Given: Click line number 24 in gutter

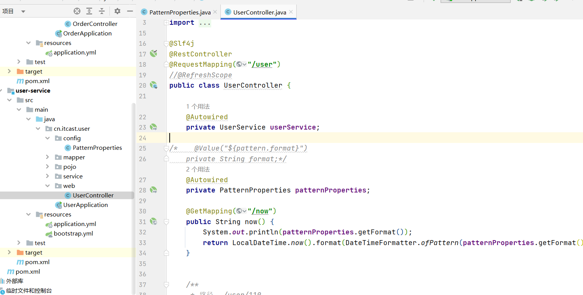Looking at the screenshot, I should [142, 138].
